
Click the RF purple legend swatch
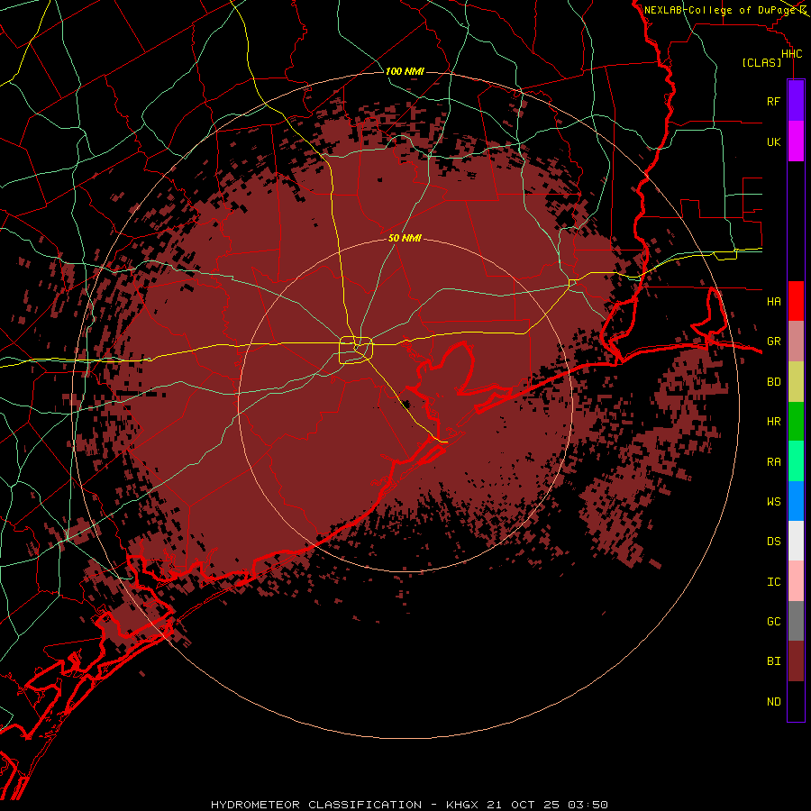(796, 101)
